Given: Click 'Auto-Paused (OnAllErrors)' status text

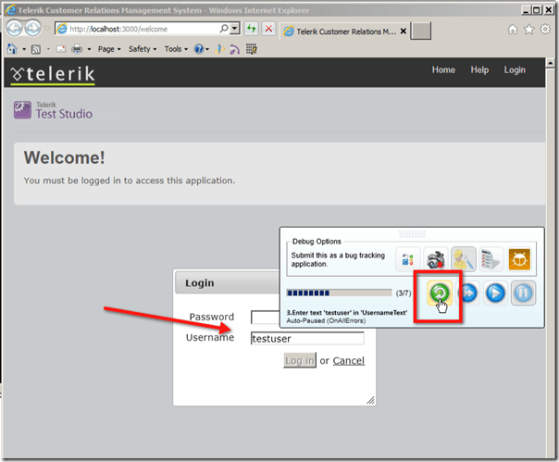Looking at the screenshot, I should [x=326, y=320].
